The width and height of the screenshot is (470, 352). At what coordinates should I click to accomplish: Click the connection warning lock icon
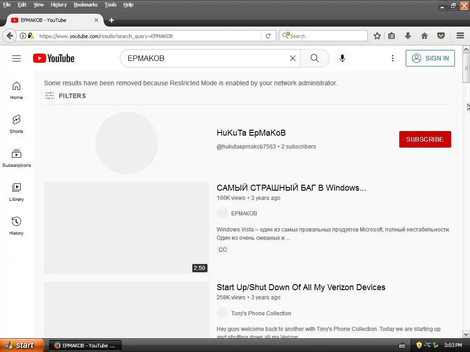coord(31,36)
